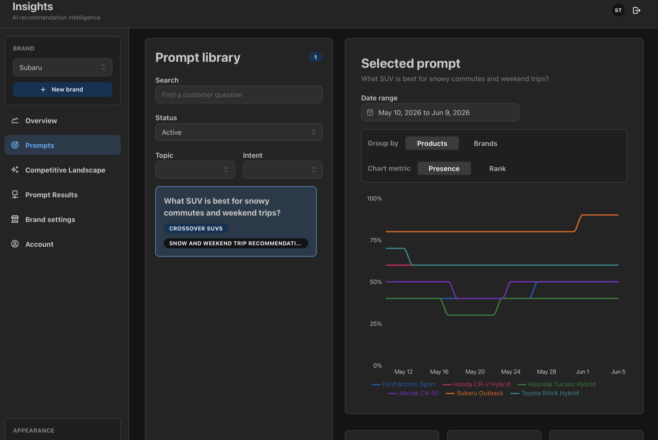
Task: Click the Find a customer question field
Action: click(239, 95)
